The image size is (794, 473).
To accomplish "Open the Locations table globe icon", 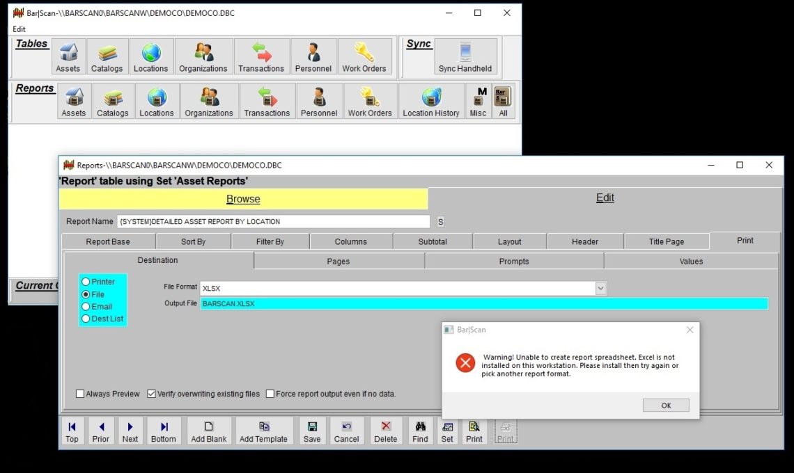I will 151,56.
